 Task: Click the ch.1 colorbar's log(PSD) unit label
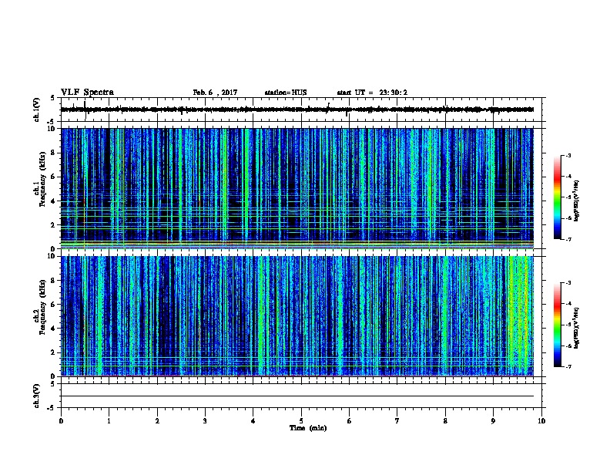pyautogui.click(x=576, y=201)
